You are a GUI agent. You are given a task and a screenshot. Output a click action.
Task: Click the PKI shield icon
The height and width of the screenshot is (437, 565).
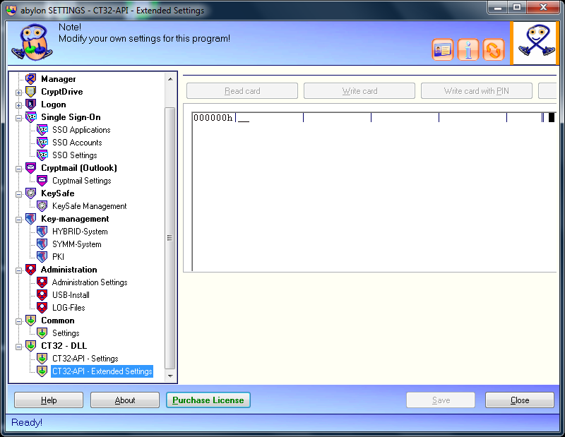(42, 257)
